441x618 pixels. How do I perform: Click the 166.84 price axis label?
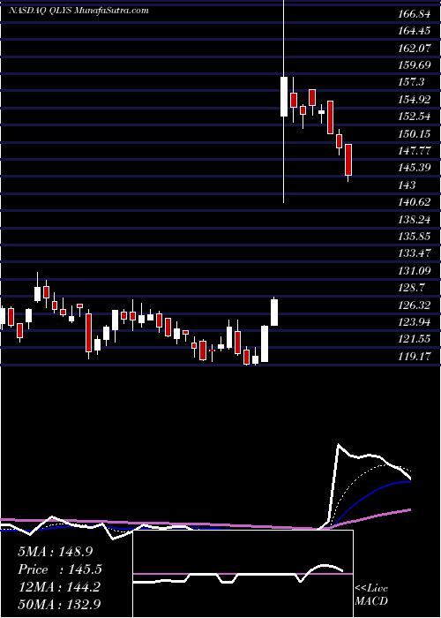[415, 15]
